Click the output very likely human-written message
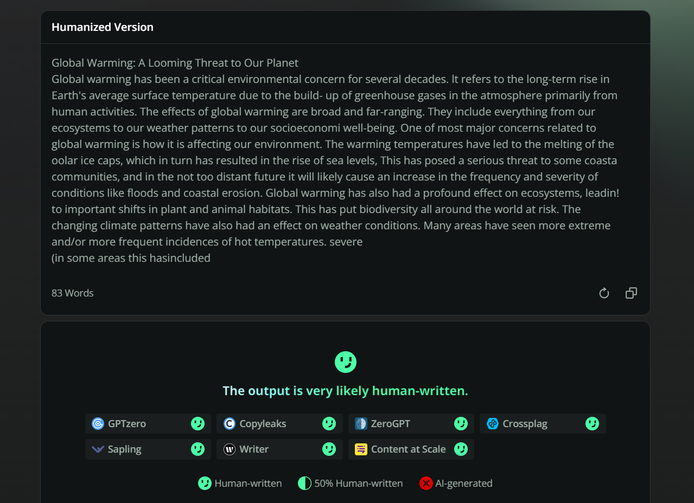The width and height of the screenshot is (694, 503). pyautogui.click(x=346, y=391)
